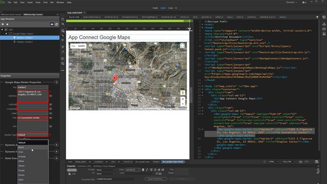Switch Properties inspector to HTML mode
This screenshot has width=327, height=184.
[x=72, y=170]
